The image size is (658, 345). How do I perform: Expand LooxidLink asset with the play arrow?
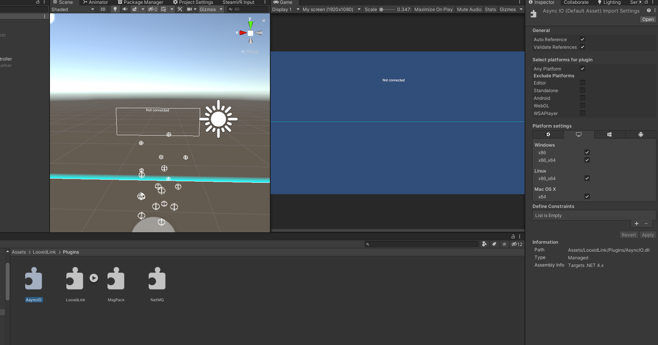(x=94, y=278)
